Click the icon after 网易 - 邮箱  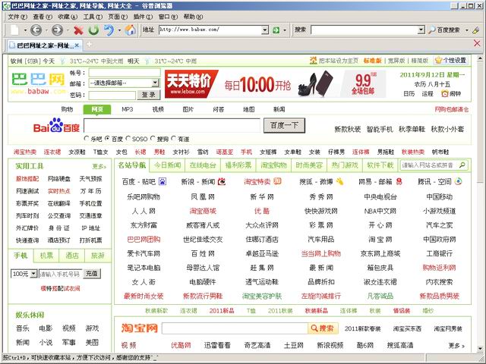click(x=399, y=181)
